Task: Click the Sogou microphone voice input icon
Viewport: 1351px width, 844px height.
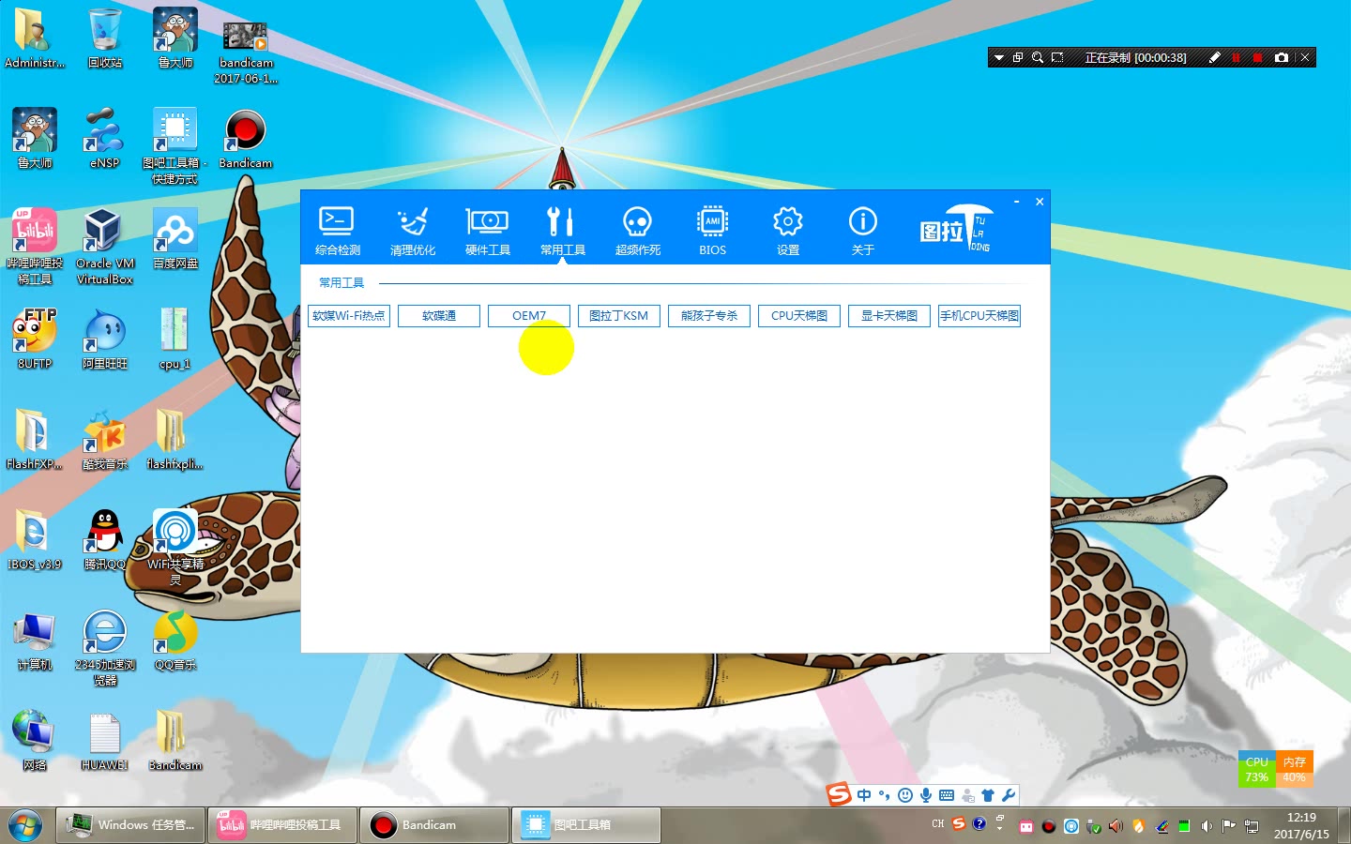Action: click(x=926, y=795)
